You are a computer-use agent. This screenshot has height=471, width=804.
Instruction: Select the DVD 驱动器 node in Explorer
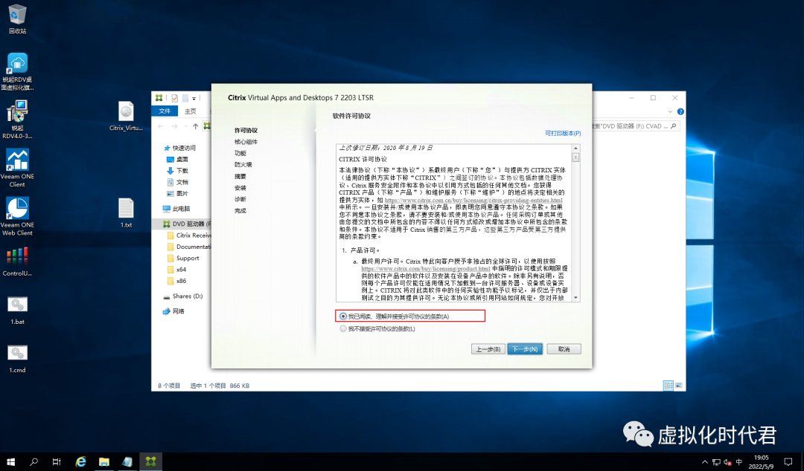186,224
